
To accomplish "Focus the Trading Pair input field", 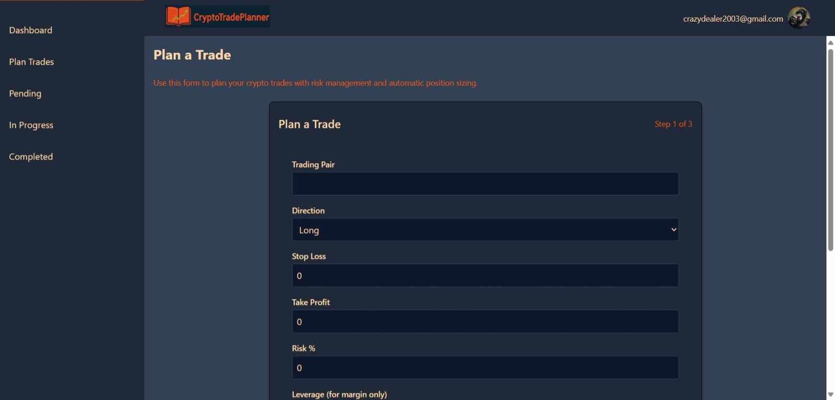I will click(x=485, y=184).
